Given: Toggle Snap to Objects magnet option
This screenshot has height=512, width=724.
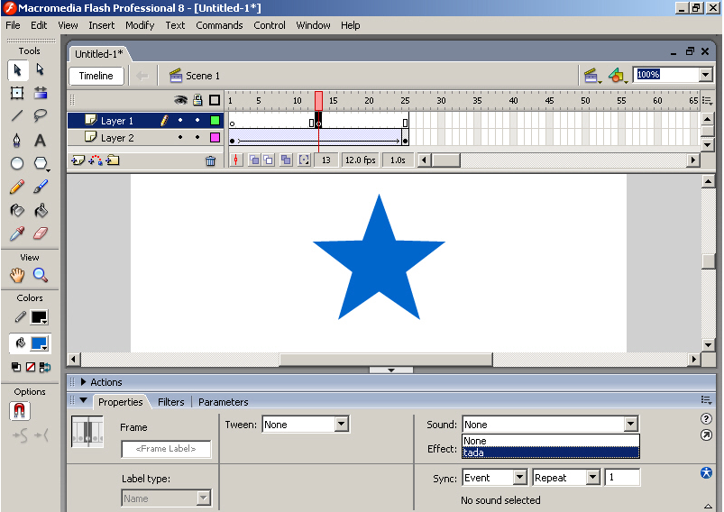Looking at the screenshot, I should [x=20, y=411].
